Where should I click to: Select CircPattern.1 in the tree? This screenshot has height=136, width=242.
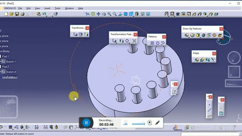tap(10, 77)
